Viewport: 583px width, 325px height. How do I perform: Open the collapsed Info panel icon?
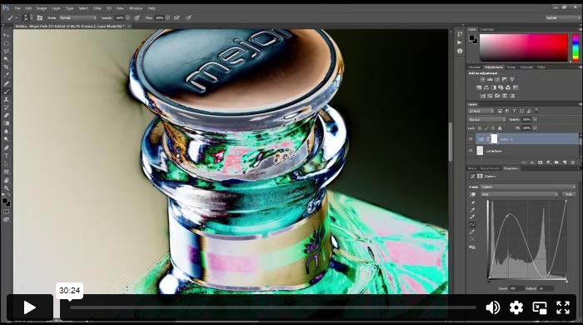click(460, 51)
